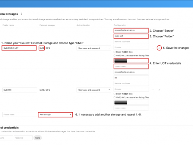This screenshot has height=145, width=193.
Task: Enable Verify ACL access for SMB MRI
Action: pos(115,97)
